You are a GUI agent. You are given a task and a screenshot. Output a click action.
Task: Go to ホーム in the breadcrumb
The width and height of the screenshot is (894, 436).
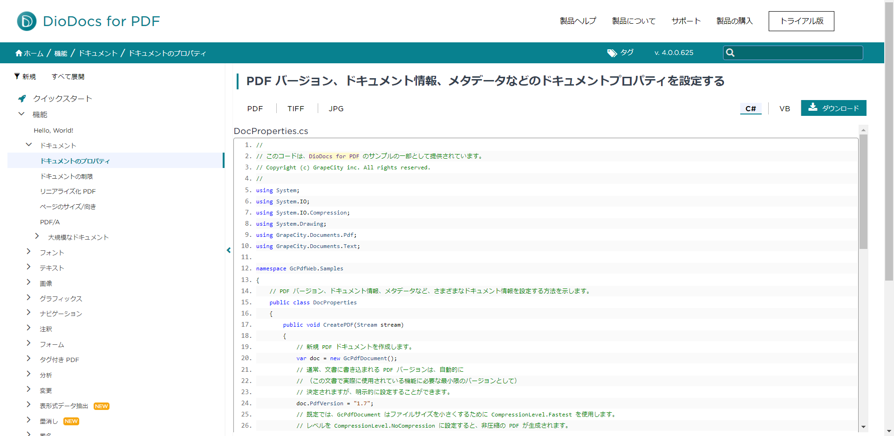pyautogui.click(x=34, y=54)
